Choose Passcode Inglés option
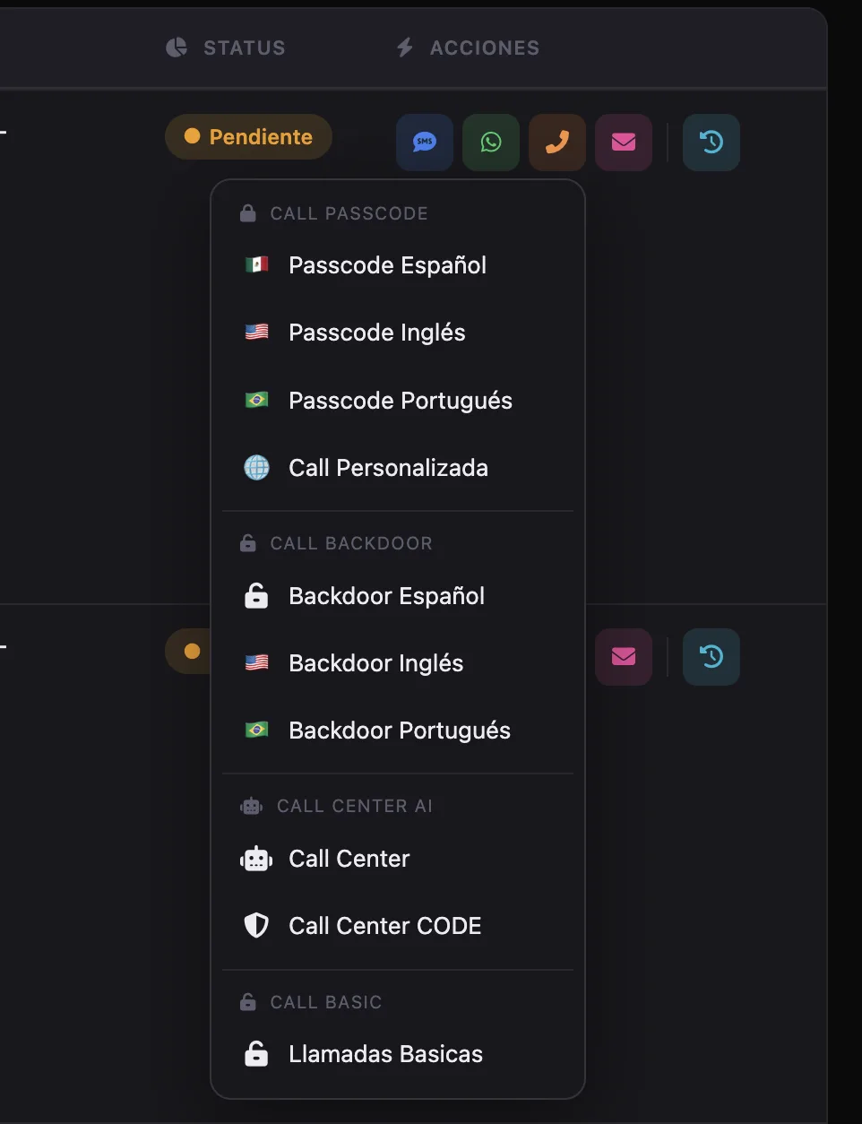The height and width of the screenshot is (1124, 862). (x=398, y=333)
